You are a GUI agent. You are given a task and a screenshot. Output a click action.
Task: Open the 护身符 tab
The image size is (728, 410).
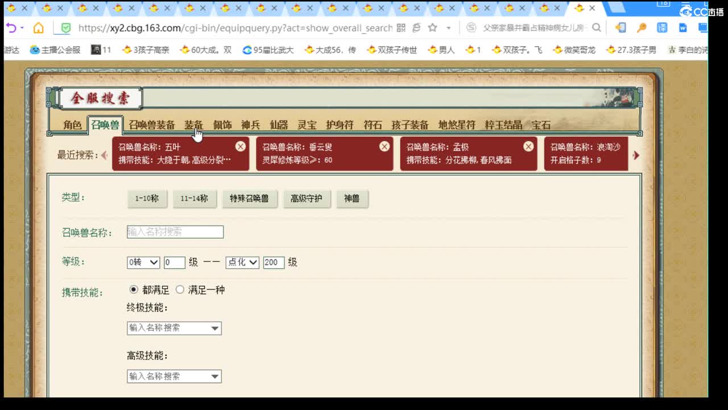pyautogui.click(x=340, y=125)
